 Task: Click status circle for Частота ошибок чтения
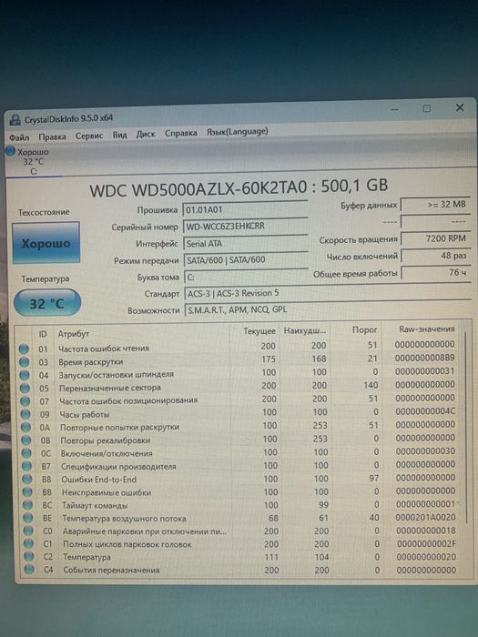(24, 349)
